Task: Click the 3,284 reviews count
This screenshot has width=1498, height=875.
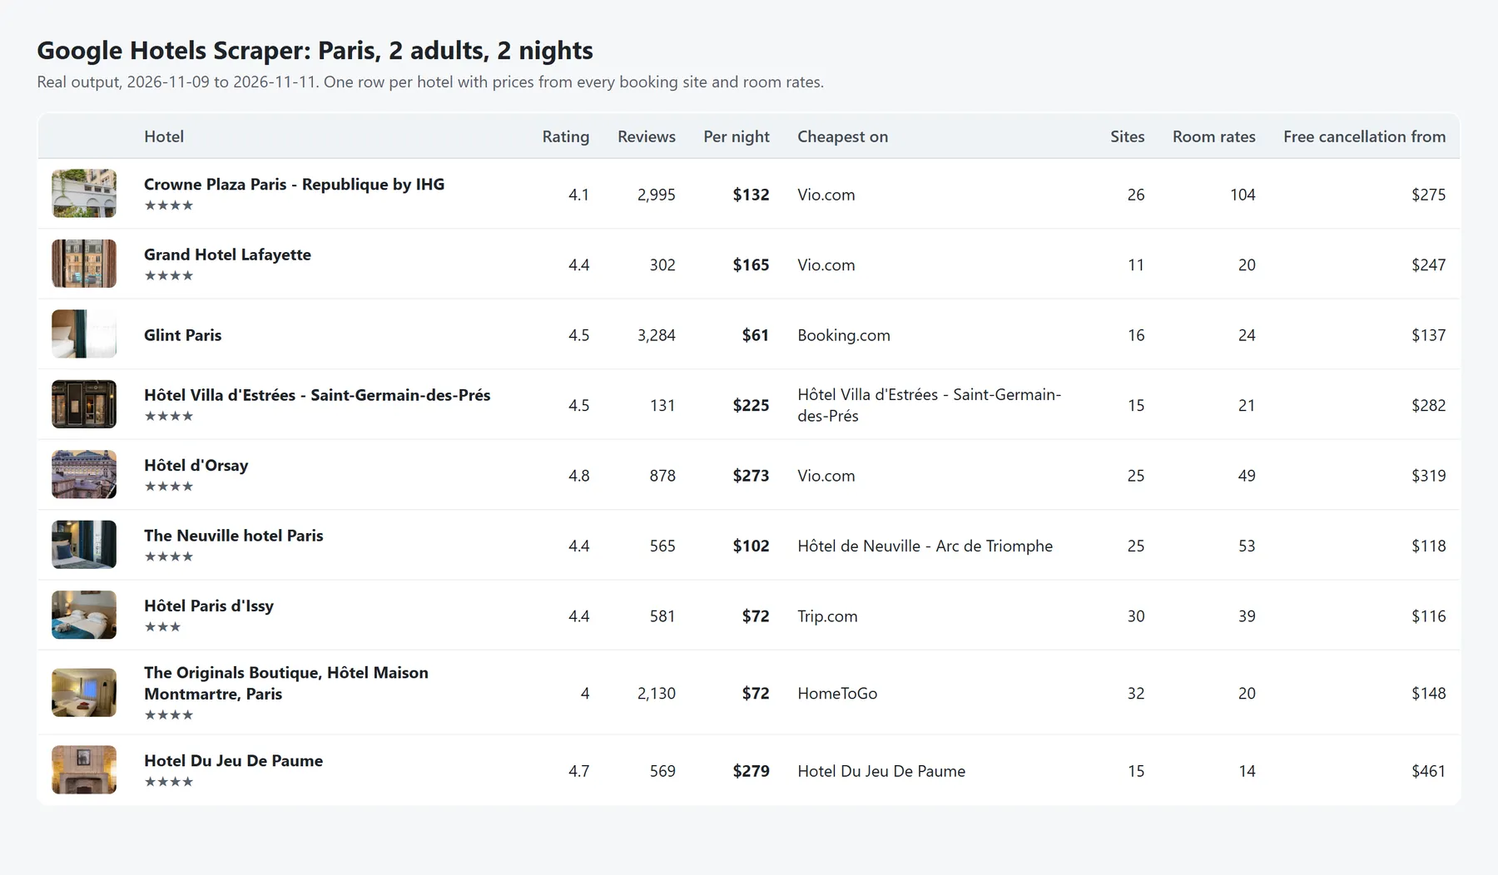Action: point(657,335)
